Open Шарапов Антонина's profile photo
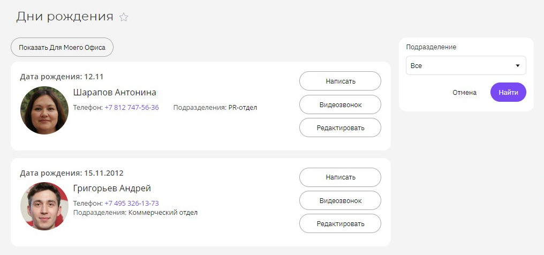 point(44,110)
